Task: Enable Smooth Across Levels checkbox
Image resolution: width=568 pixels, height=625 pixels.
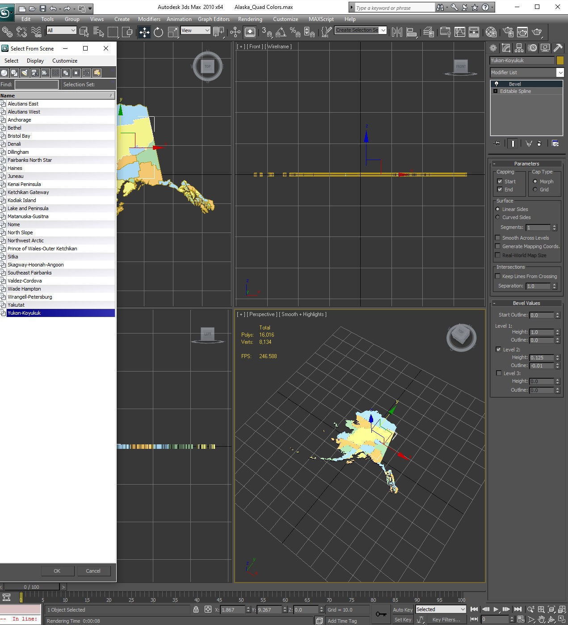Action: coord(497,238)
